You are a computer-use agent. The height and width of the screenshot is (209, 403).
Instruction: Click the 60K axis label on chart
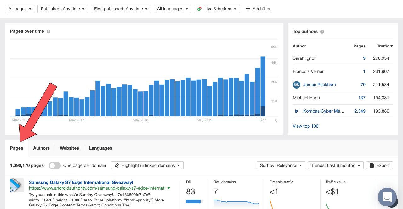[274, 47]
